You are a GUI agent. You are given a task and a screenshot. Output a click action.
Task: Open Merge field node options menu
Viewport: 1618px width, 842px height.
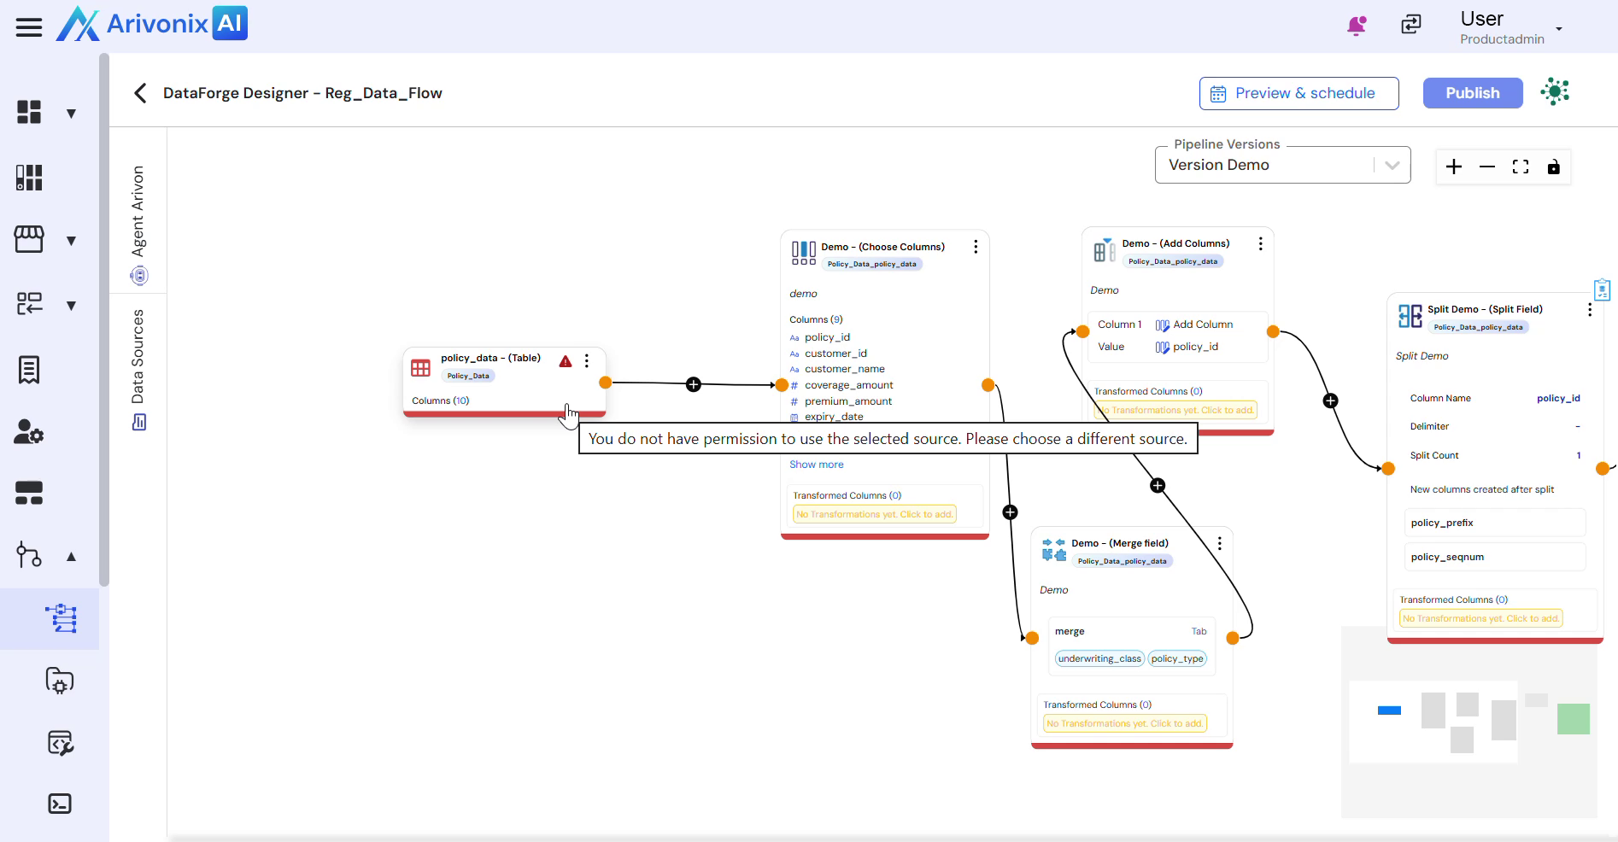pyautogui.click(x=1219, y=543)
